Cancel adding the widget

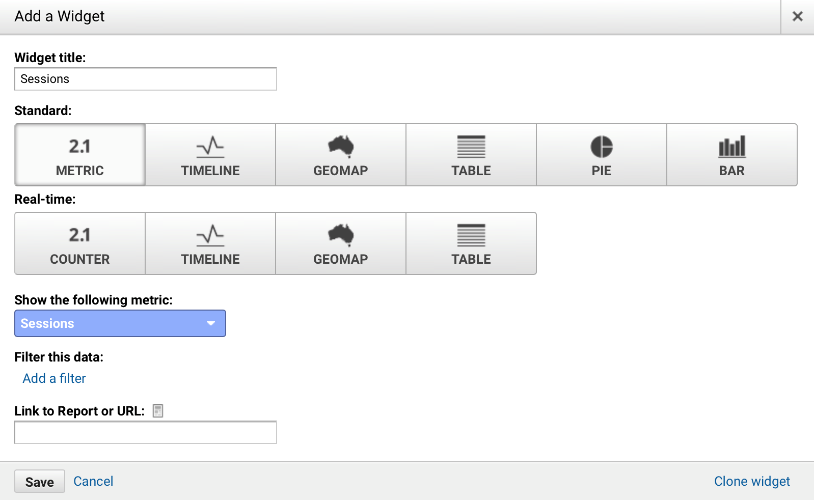click(x=93, y=481)
